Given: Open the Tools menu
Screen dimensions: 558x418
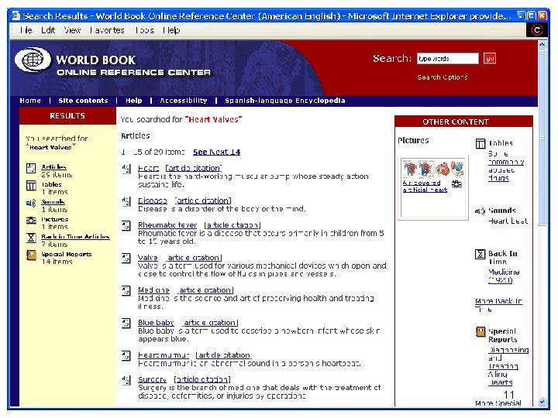Looking at the screenshot, I should coord(144,30).
